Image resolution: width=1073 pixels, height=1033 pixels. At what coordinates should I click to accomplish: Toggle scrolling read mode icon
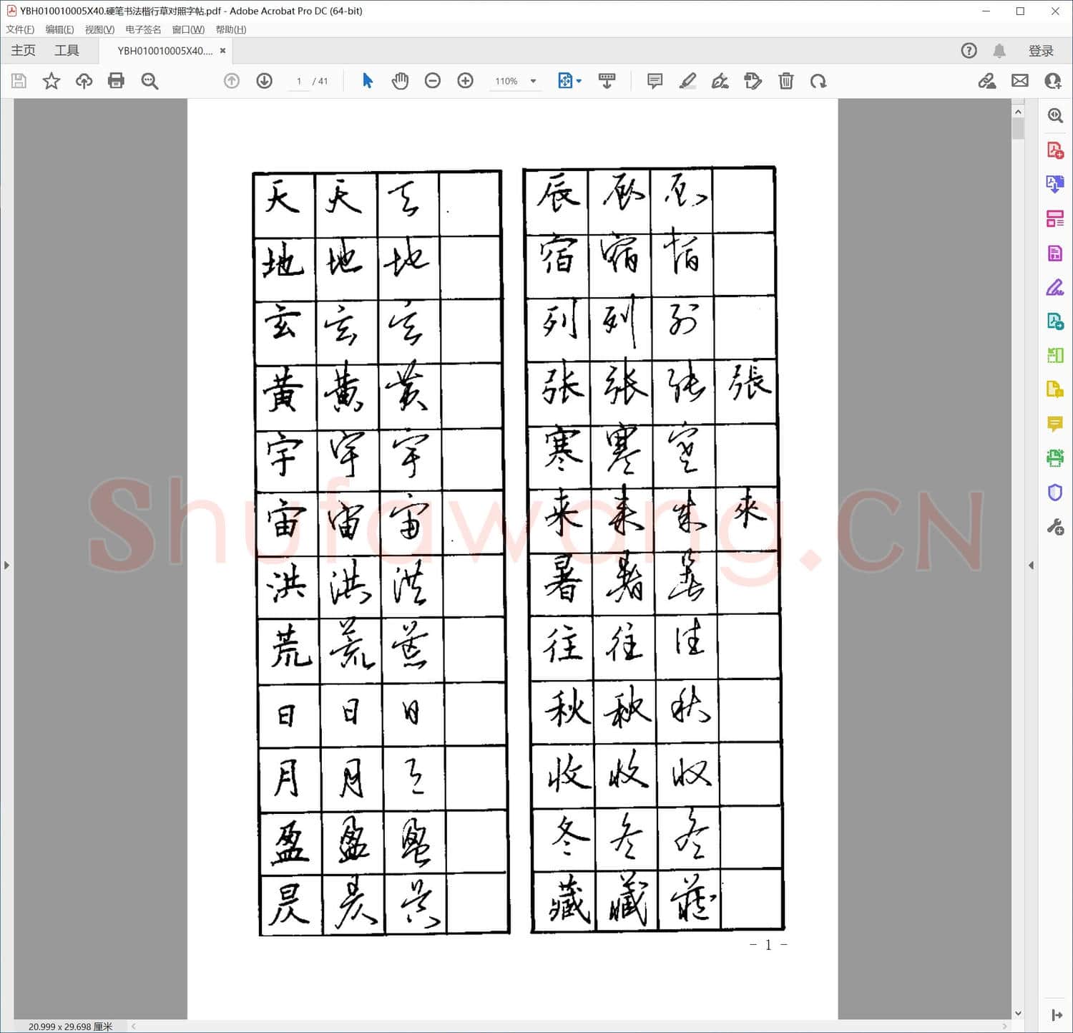pyautogui.click(x=607, y=81)
